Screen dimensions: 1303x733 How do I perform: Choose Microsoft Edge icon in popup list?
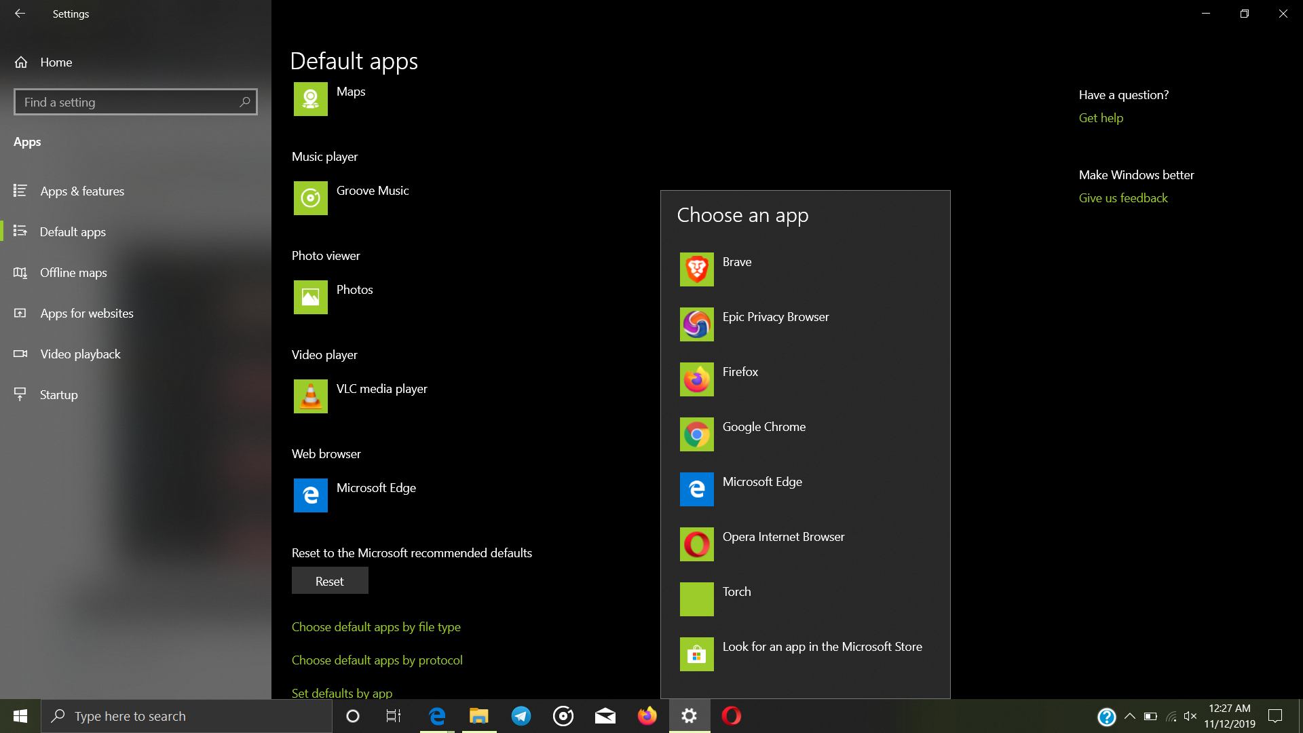coord(696,489)
